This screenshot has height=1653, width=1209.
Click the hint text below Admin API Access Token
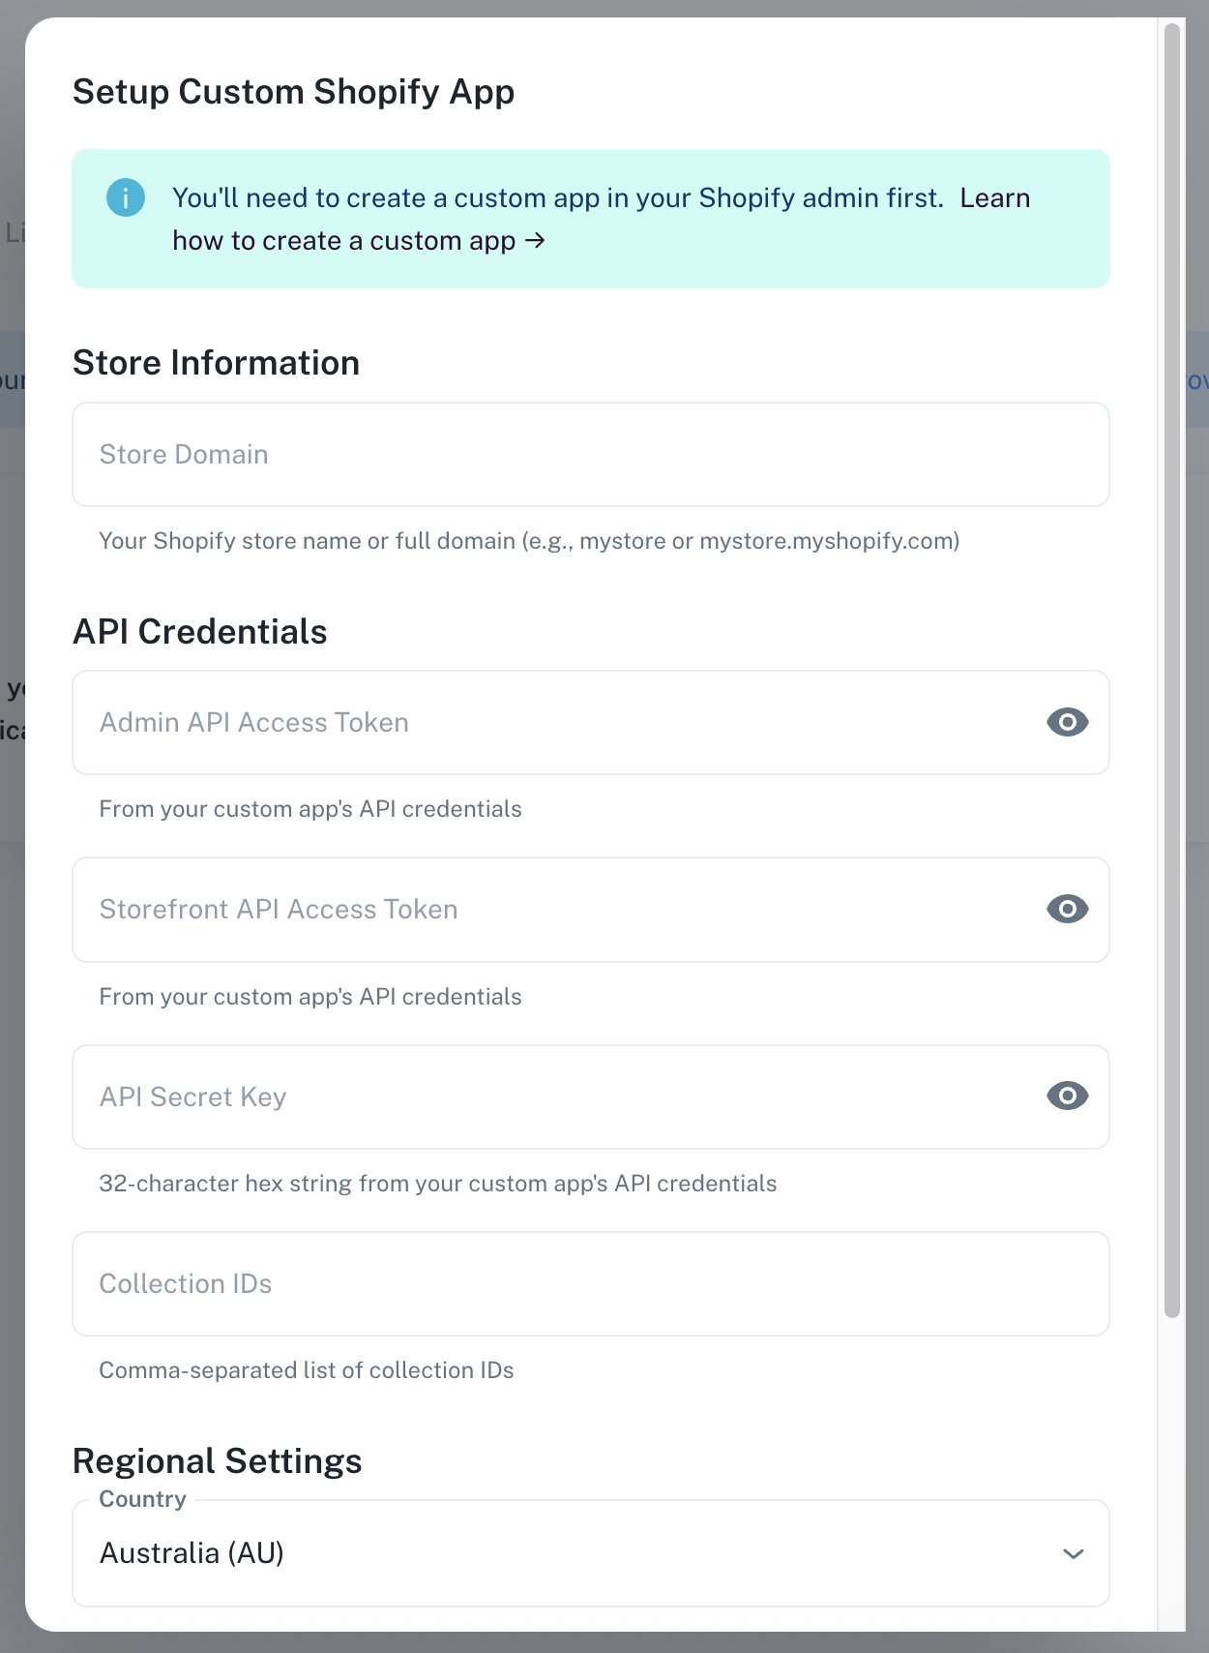[x=310, y=809]
